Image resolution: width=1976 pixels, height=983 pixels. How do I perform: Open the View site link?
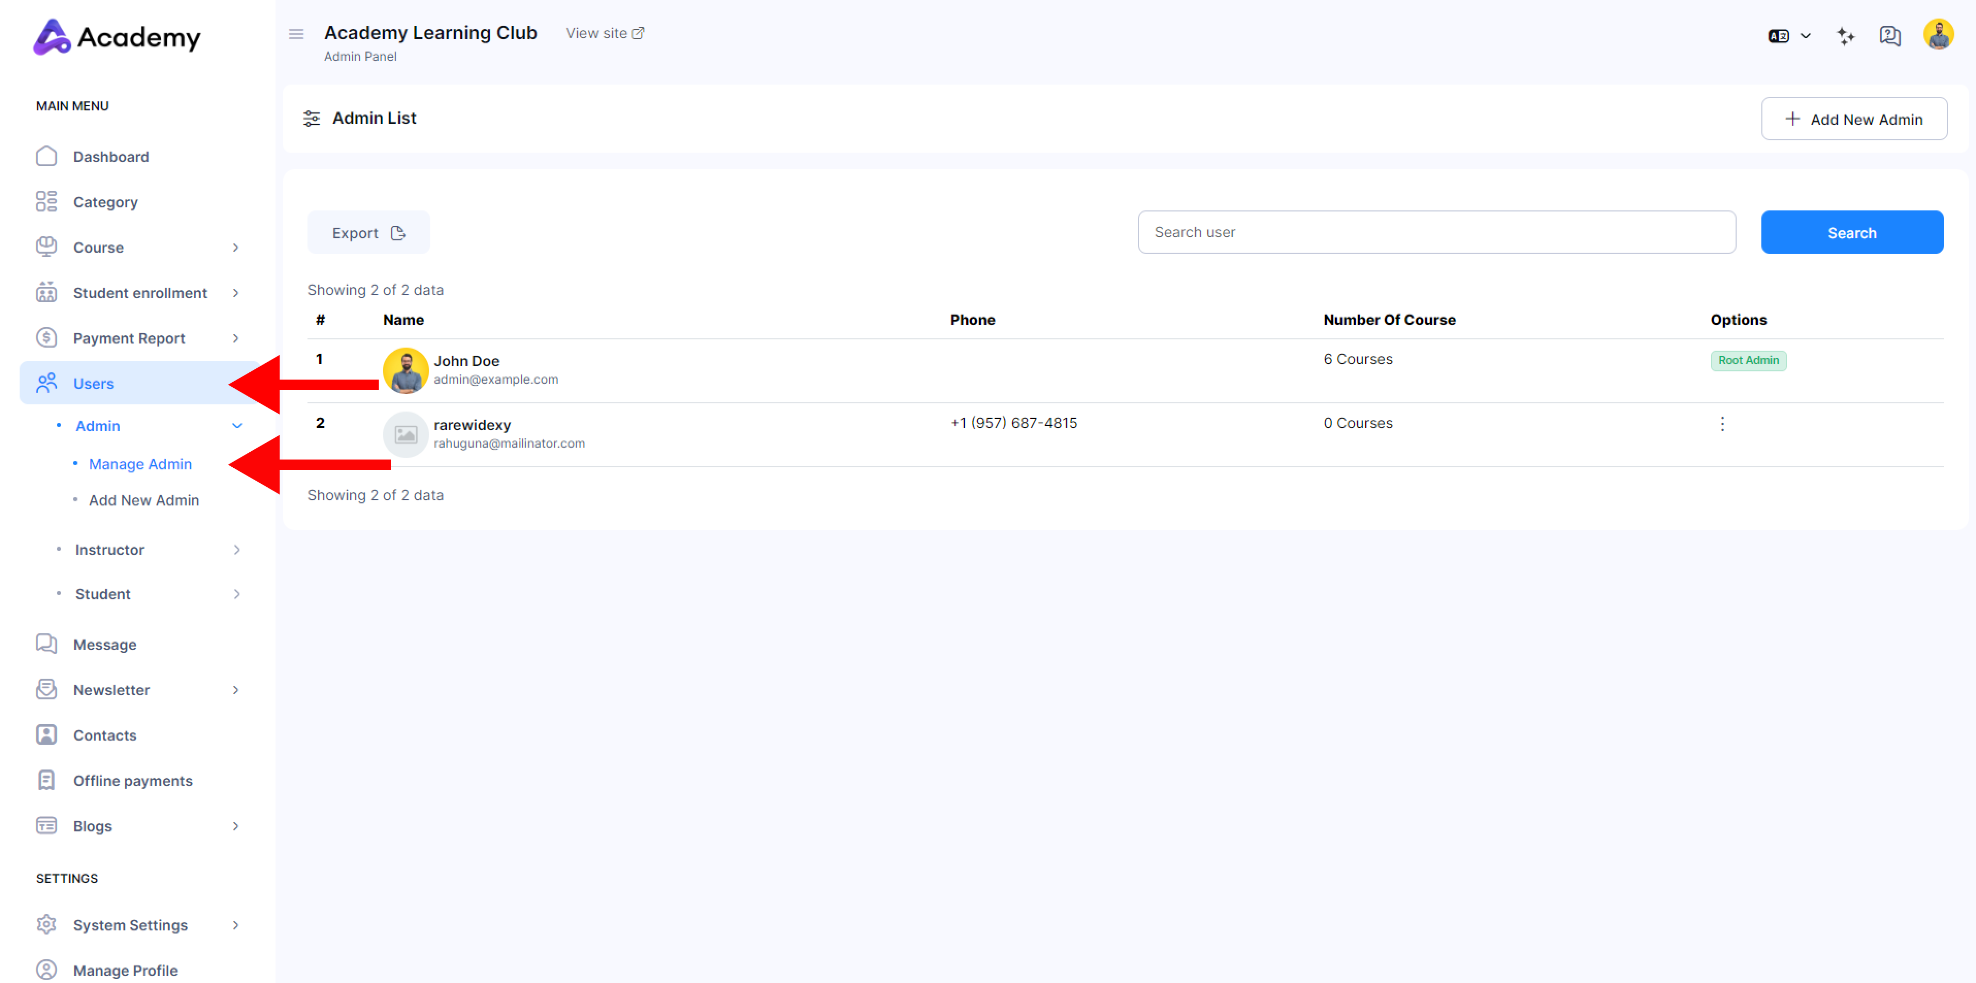click(x=605, y=33)
